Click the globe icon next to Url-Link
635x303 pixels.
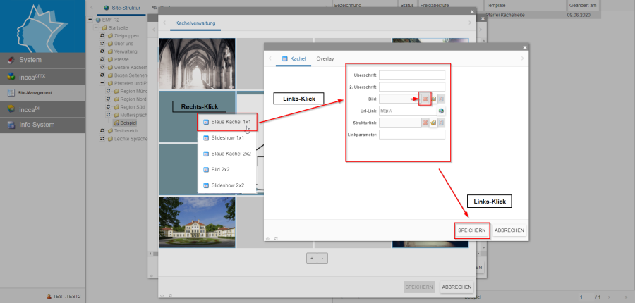coord(441,111)
